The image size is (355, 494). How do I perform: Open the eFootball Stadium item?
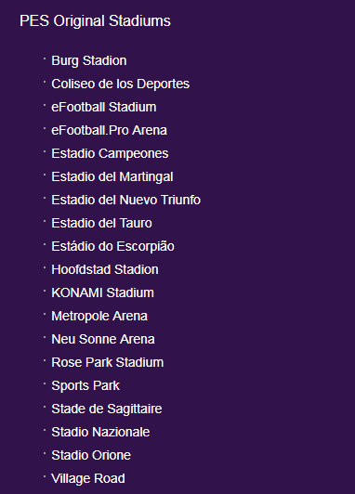tap(104, 107)
